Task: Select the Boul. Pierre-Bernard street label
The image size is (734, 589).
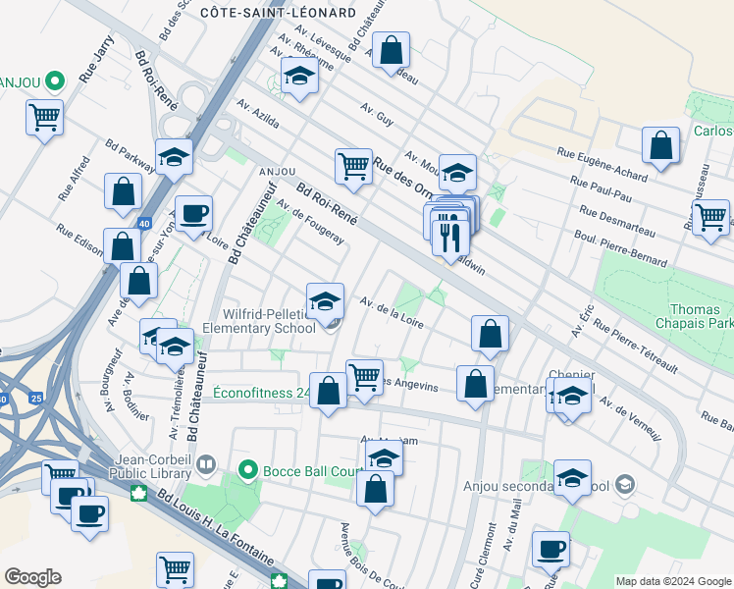Action: click(x=621, y=248)
